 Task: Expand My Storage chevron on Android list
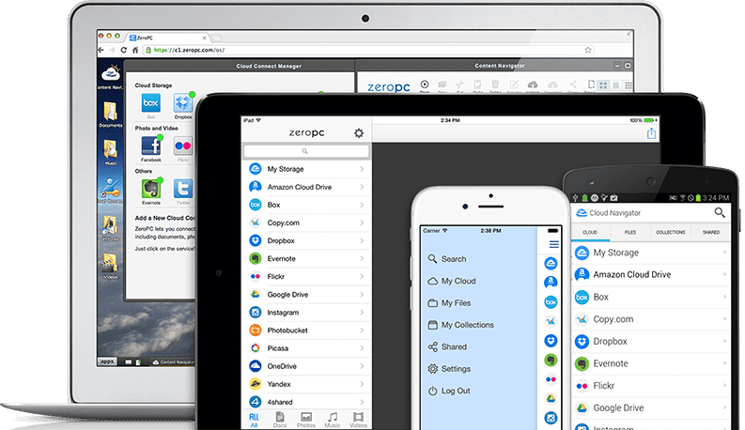coord(725,253)
